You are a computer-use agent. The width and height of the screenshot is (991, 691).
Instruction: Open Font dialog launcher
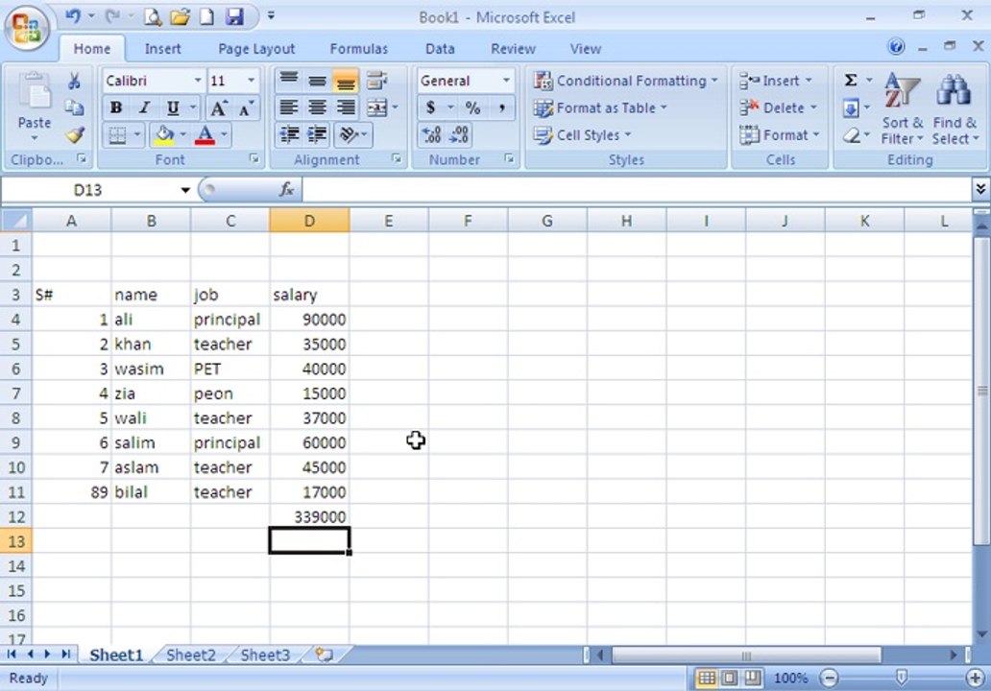pyautogui.click(x=254, y=158)
